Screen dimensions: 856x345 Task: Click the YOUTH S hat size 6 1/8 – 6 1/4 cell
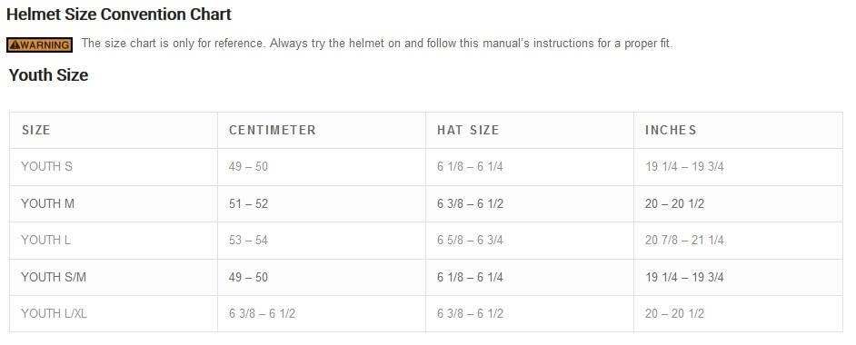470,167
